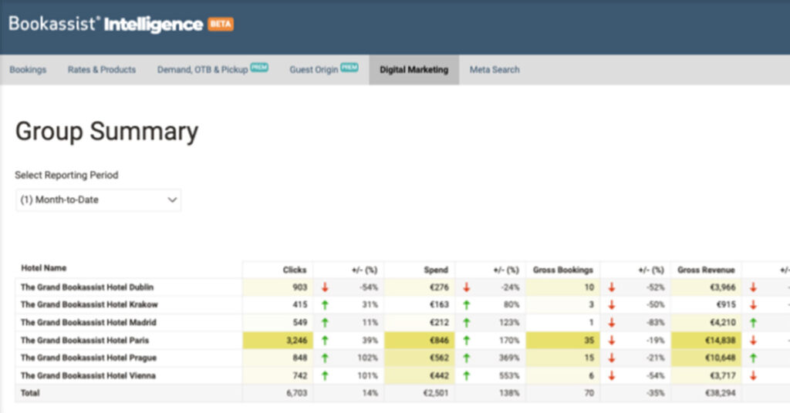Image resolution: width=790 pixels, height=413 pixels.
Task: Click the Total row label
Action: (30, 393)
